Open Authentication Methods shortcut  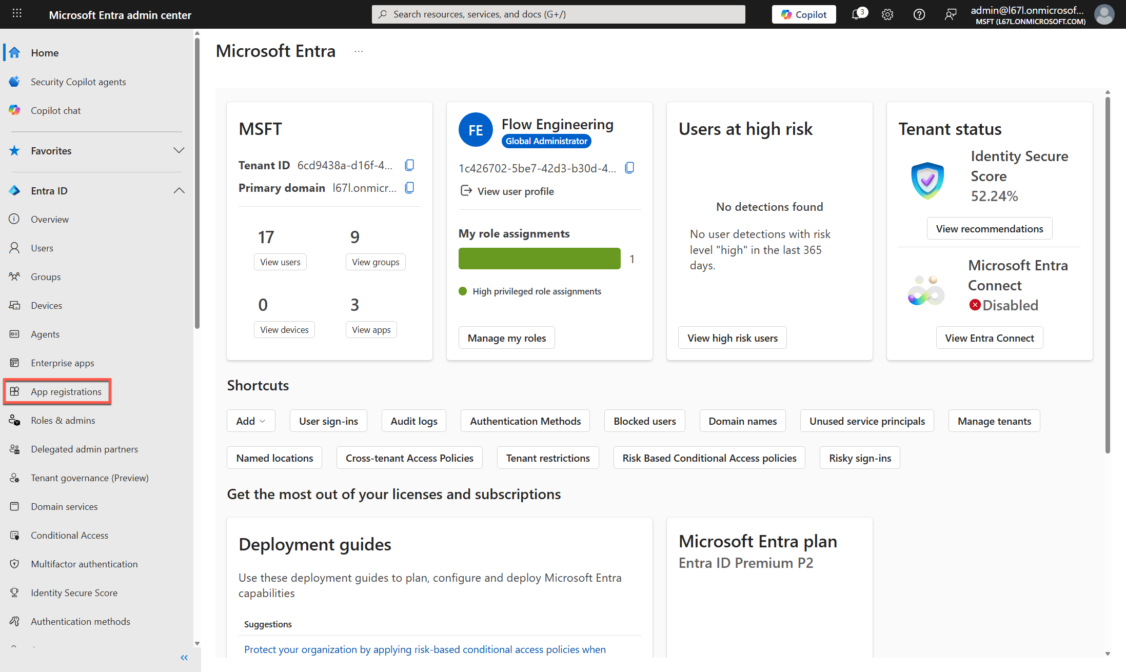(525, 421)
